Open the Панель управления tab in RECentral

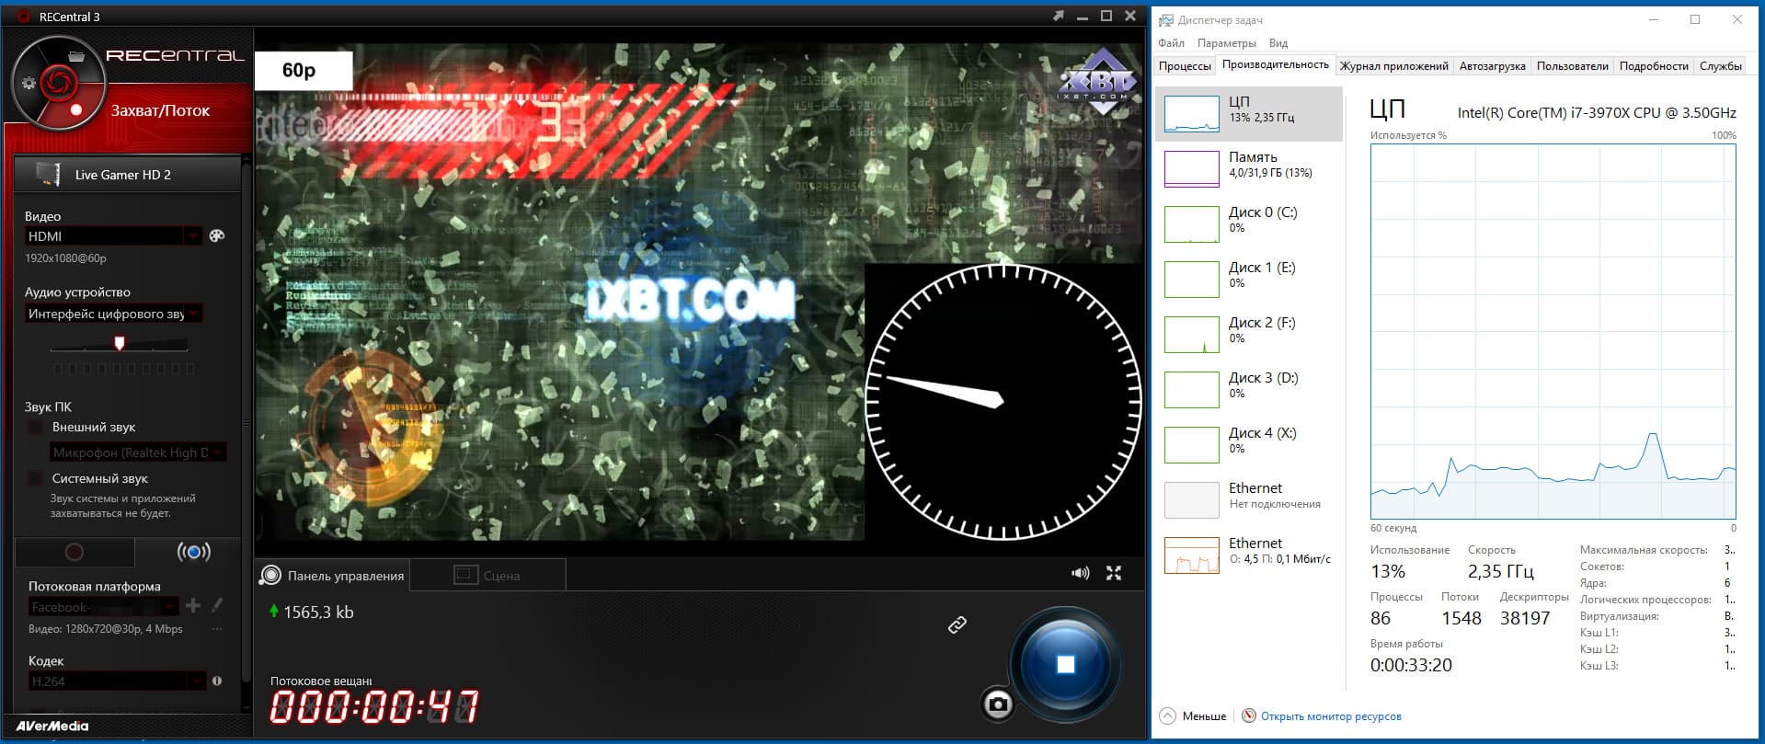coord(332,576)
